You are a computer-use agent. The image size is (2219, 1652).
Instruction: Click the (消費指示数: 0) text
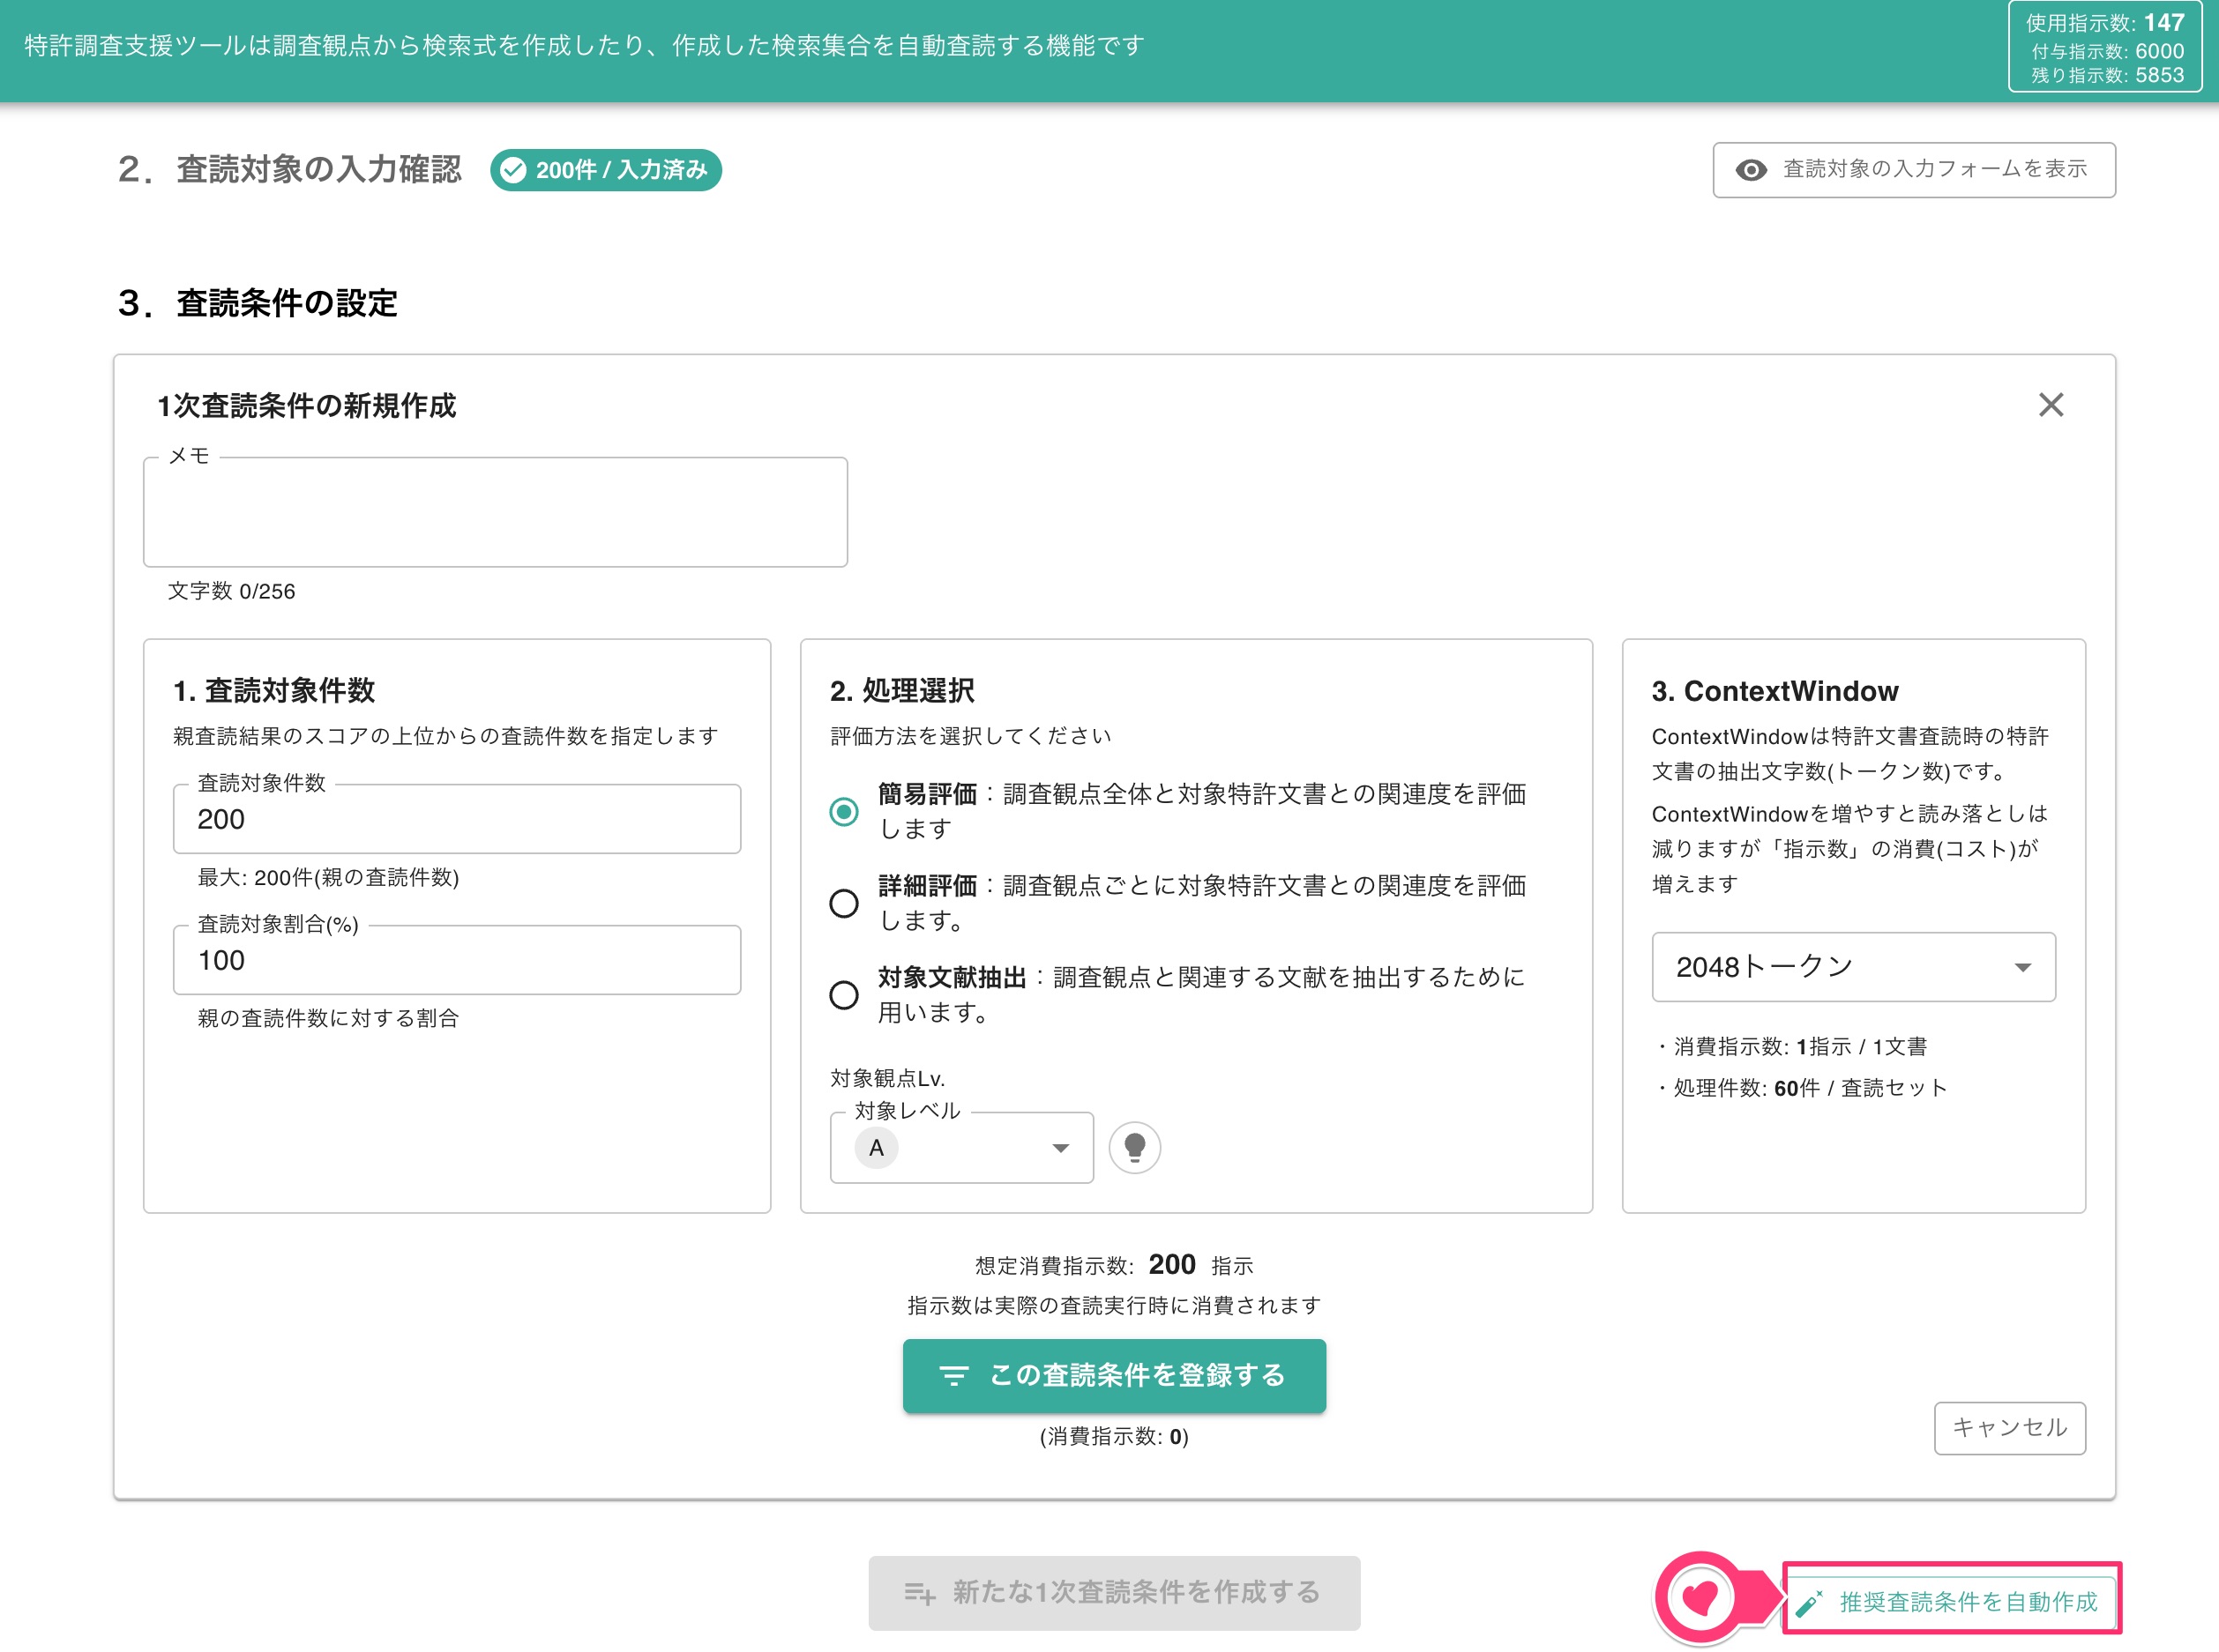pyautogui.click(x=1114, y=1436)
